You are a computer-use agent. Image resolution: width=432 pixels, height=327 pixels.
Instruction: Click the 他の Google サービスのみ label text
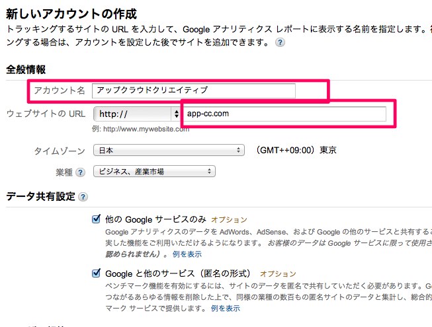click(x=155, y=219)
